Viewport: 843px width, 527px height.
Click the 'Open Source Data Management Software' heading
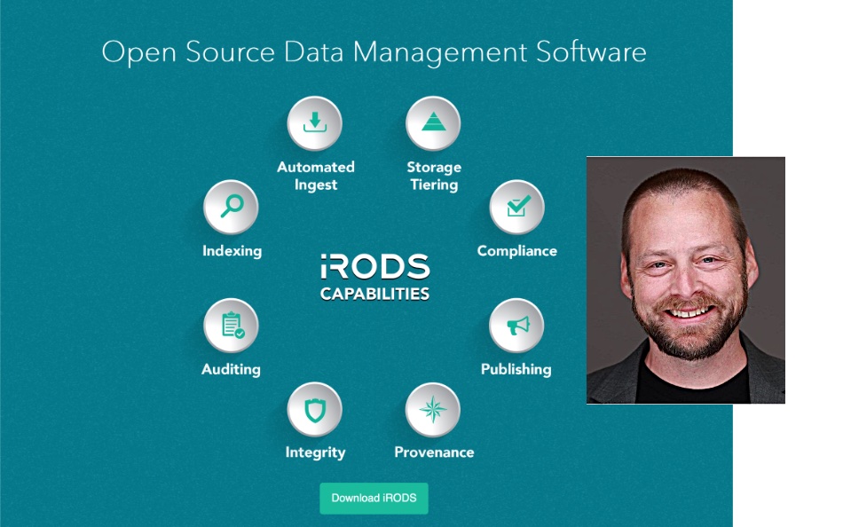(374, 52)
